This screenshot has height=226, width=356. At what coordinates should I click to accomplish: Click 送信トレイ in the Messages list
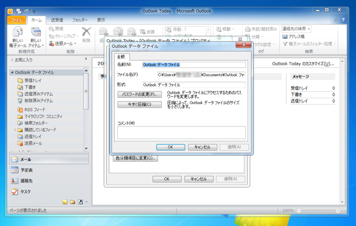coord(299,101)
